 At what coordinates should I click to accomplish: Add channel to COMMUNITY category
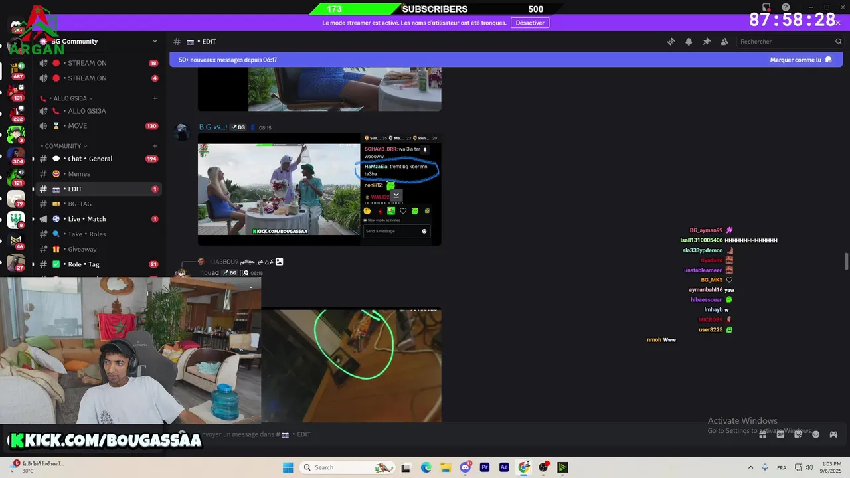pos(155,146)
